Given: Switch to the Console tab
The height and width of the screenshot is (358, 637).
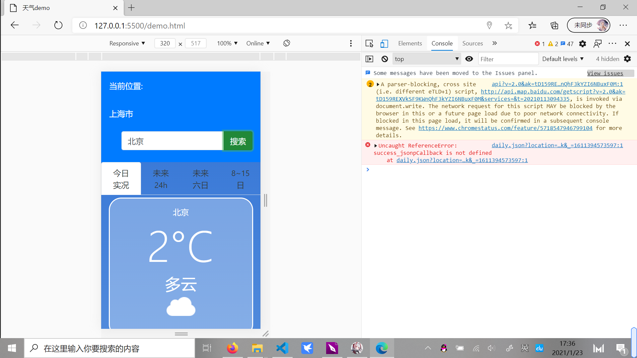Looking at the screenshot, I should coord(442,43).
